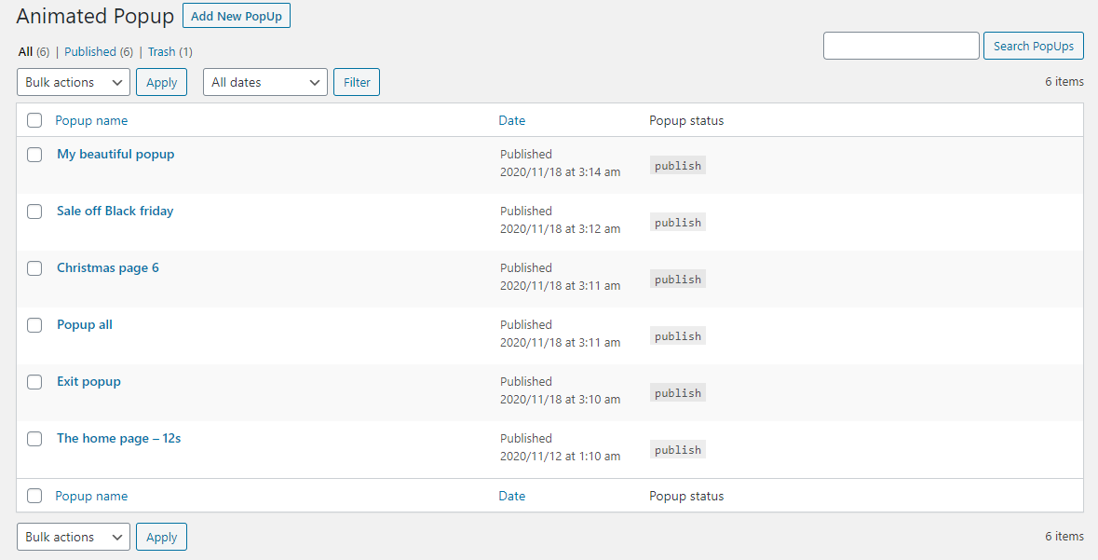Image resolution: width=1098 pixels, height=560 pixels.
Task: Click publish status of The home page – 12s
Action: 678,450
